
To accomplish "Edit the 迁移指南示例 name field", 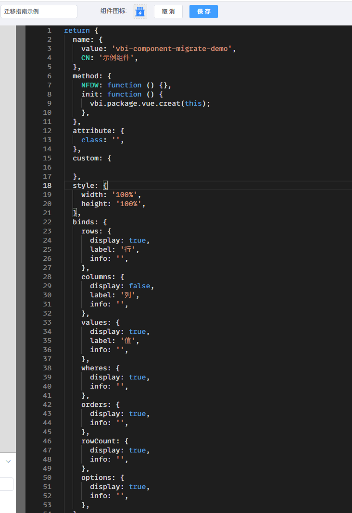I will [38, 12].
